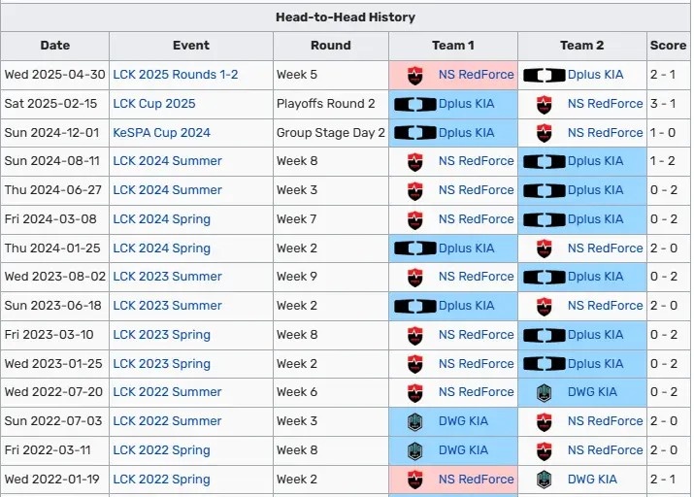Click Dplus KIA team name in 2024-08-11 row
The image size is (694, 497).
(595, 161)
